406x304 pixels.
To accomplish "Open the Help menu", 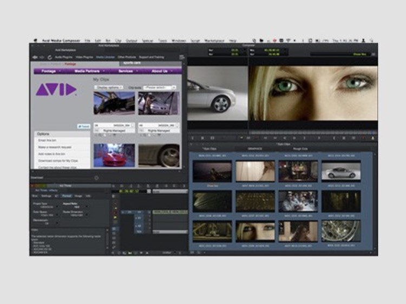I will click(233, 41).
